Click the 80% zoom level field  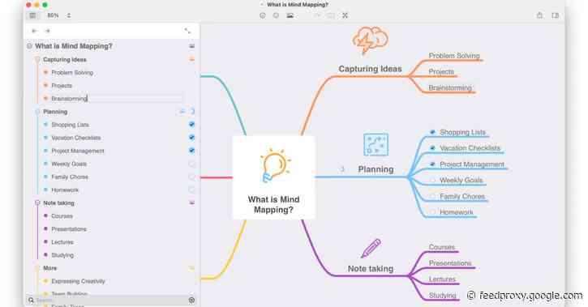(53, 15)
